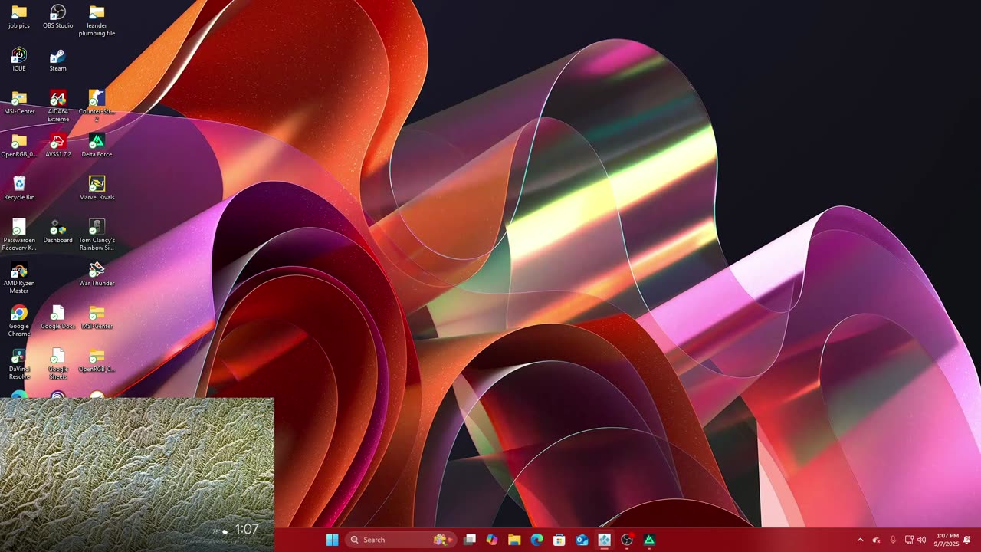Open Task View from the taskbar
The image size is (981, 552).
pos(470,540)
